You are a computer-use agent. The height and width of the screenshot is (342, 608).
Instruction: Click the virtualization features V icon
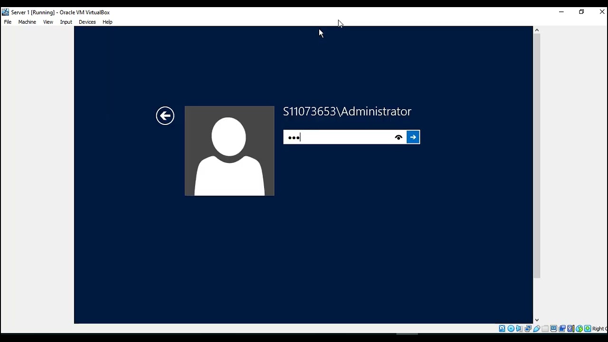tap(570, 328)
